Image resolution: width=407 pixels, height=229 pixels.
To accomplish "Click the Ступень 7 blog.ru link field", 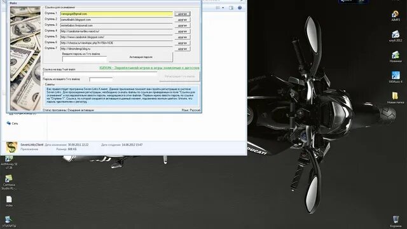I will 116,48.
